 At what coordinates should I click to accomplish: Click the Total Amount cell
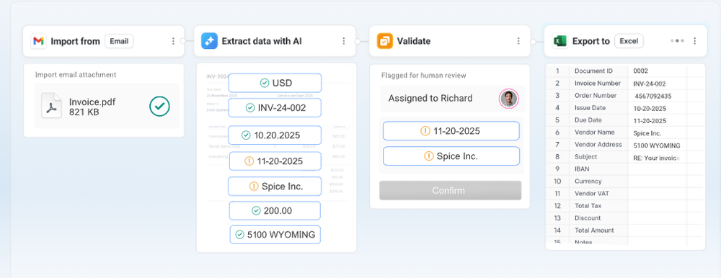point(598,230)
